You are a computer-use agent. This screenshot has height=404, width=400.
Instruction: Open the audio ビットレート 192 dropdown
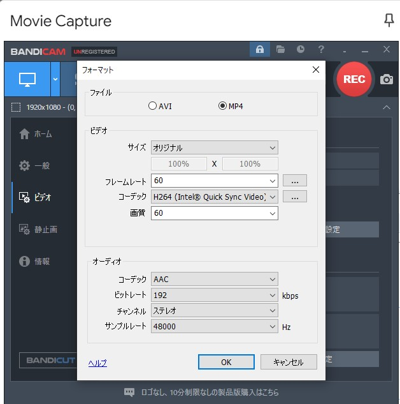[215, 296]
